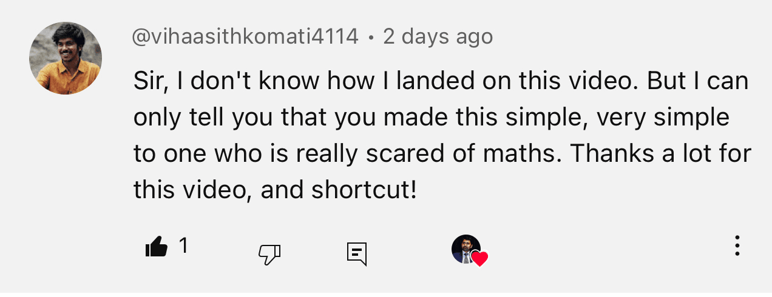The height and width of the screenshot is (297, 772).
Task: Dislike the comment with thumbs down
Action: [269, 253]
